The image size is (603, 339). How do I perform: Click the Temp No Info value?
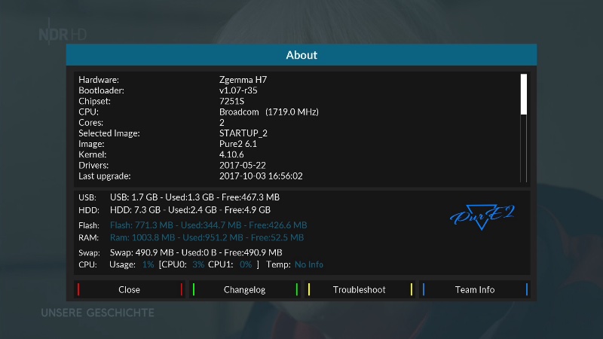(308, 264)
